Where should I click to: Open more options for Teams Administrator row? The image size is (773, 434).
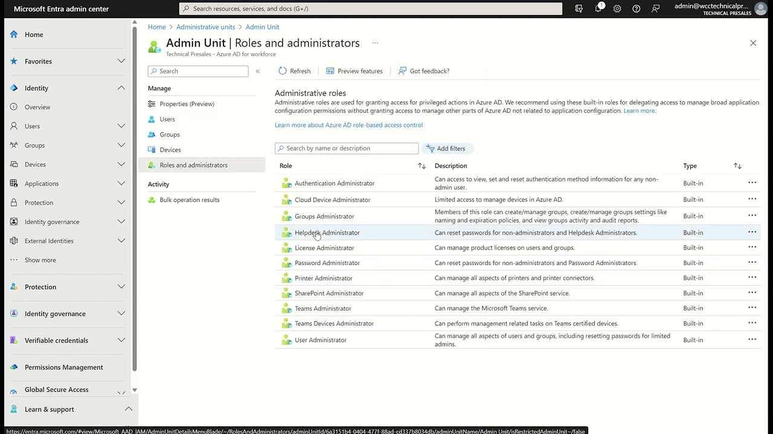(752, 307)
